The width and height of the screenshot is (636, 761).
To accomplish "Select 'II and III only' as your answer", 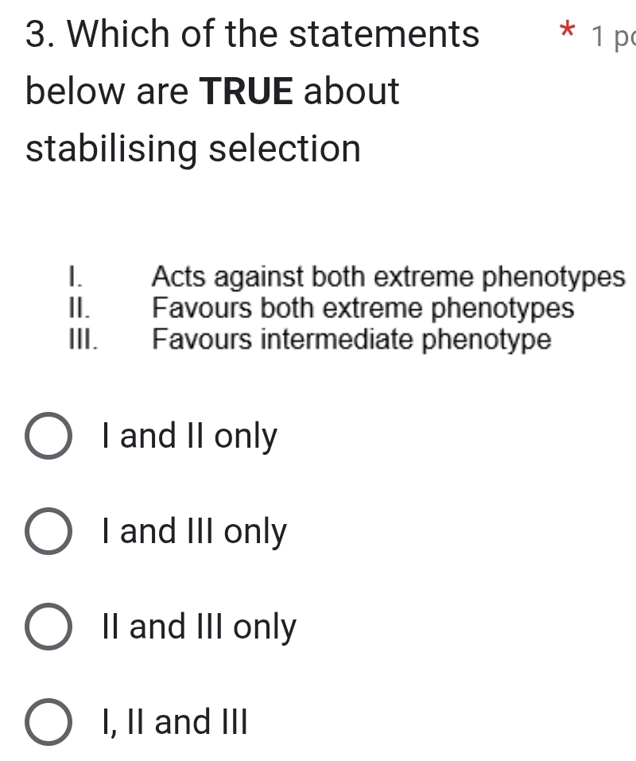I will [49, 627].
